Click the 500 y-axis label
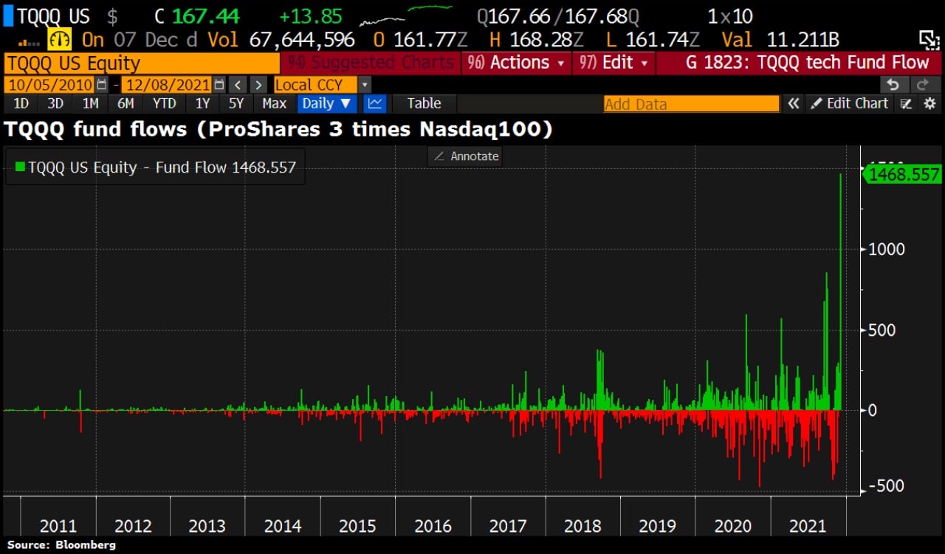945x554 pixels. pos(882,330)
